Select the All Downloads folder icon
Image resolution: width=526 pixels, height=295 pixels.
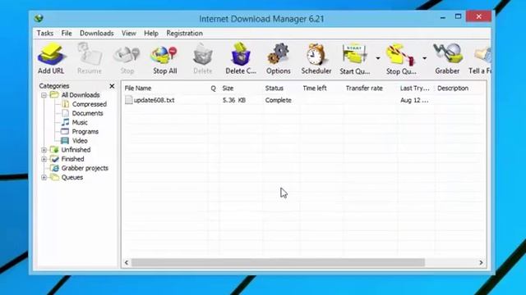[x=54, y=95]
